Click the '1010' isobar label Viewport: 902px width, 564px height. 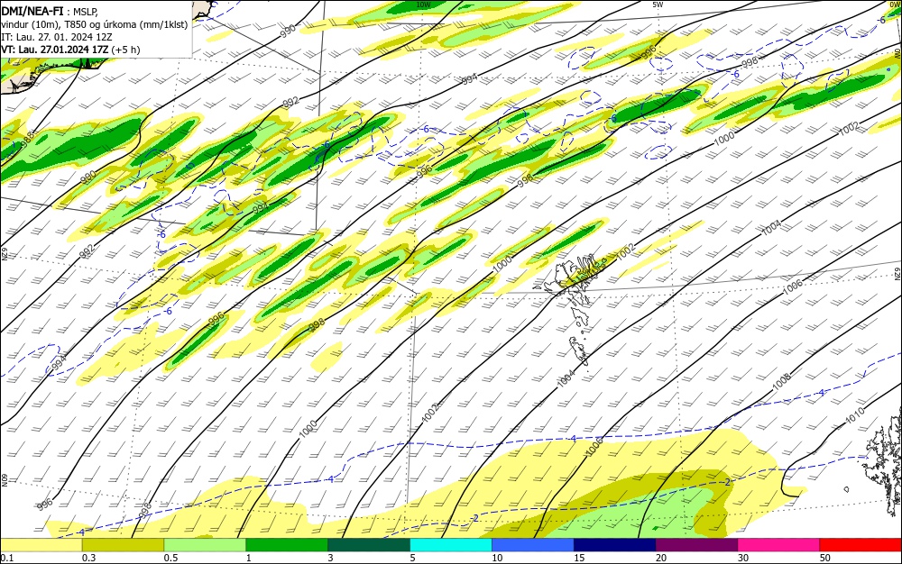[x=855, y=416]
